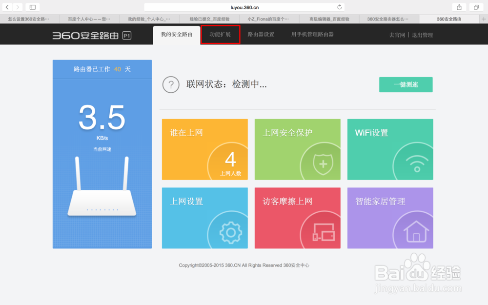488x305 pixels.
Task: Open the 谁在上网 tile
Action: point(205,149)
